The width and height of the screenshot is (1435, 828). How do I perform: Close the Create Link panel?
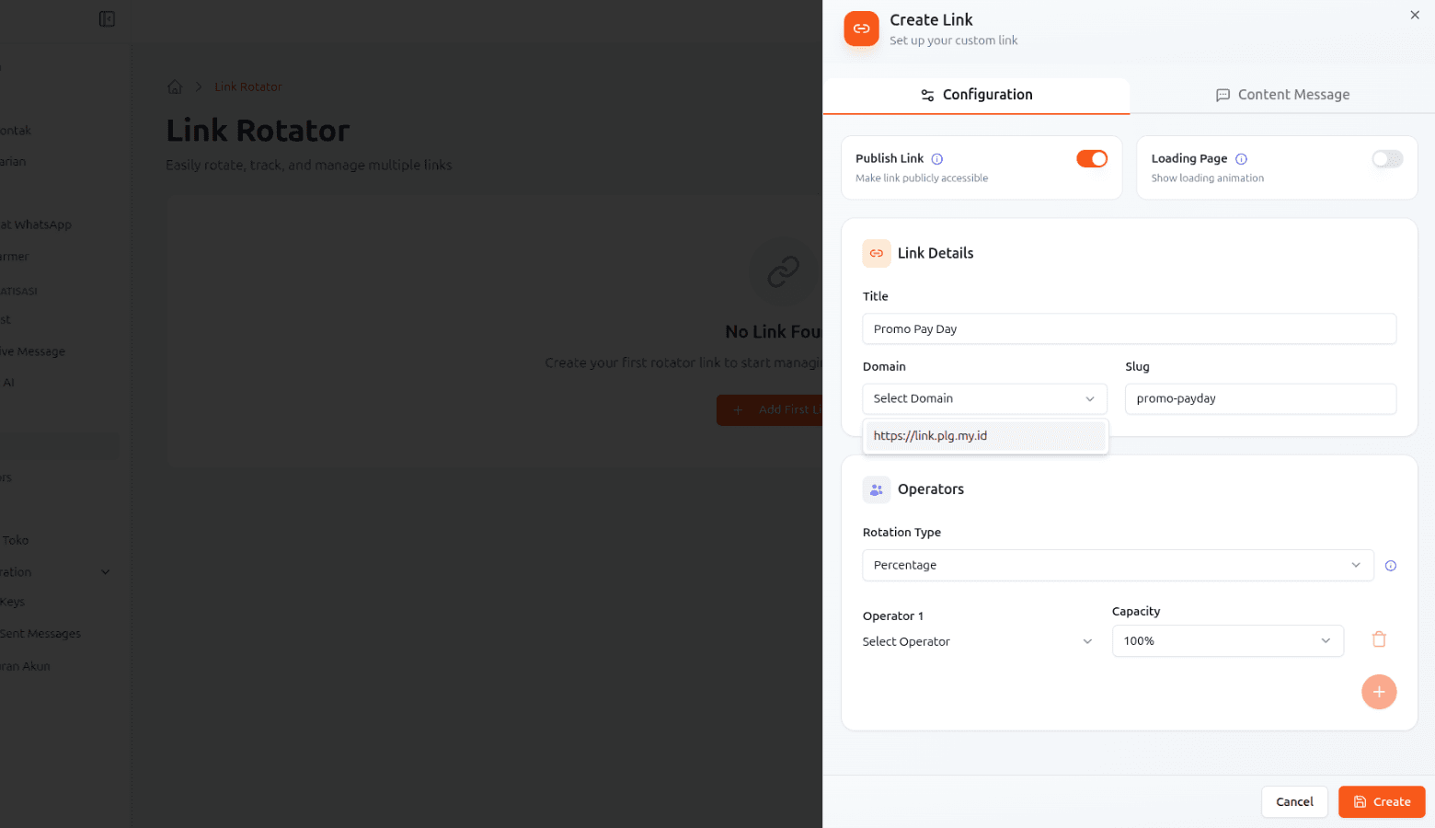tap(1414, 15)
